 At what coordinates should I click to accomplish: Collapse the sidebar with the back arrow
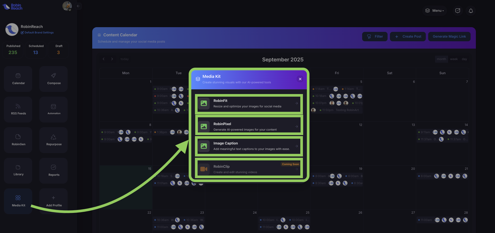[x=78, y=6]
